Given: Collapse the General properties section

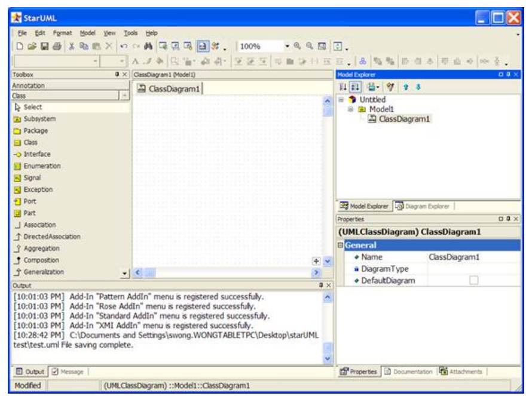Looking at the screenshot, I should (340, 245).
